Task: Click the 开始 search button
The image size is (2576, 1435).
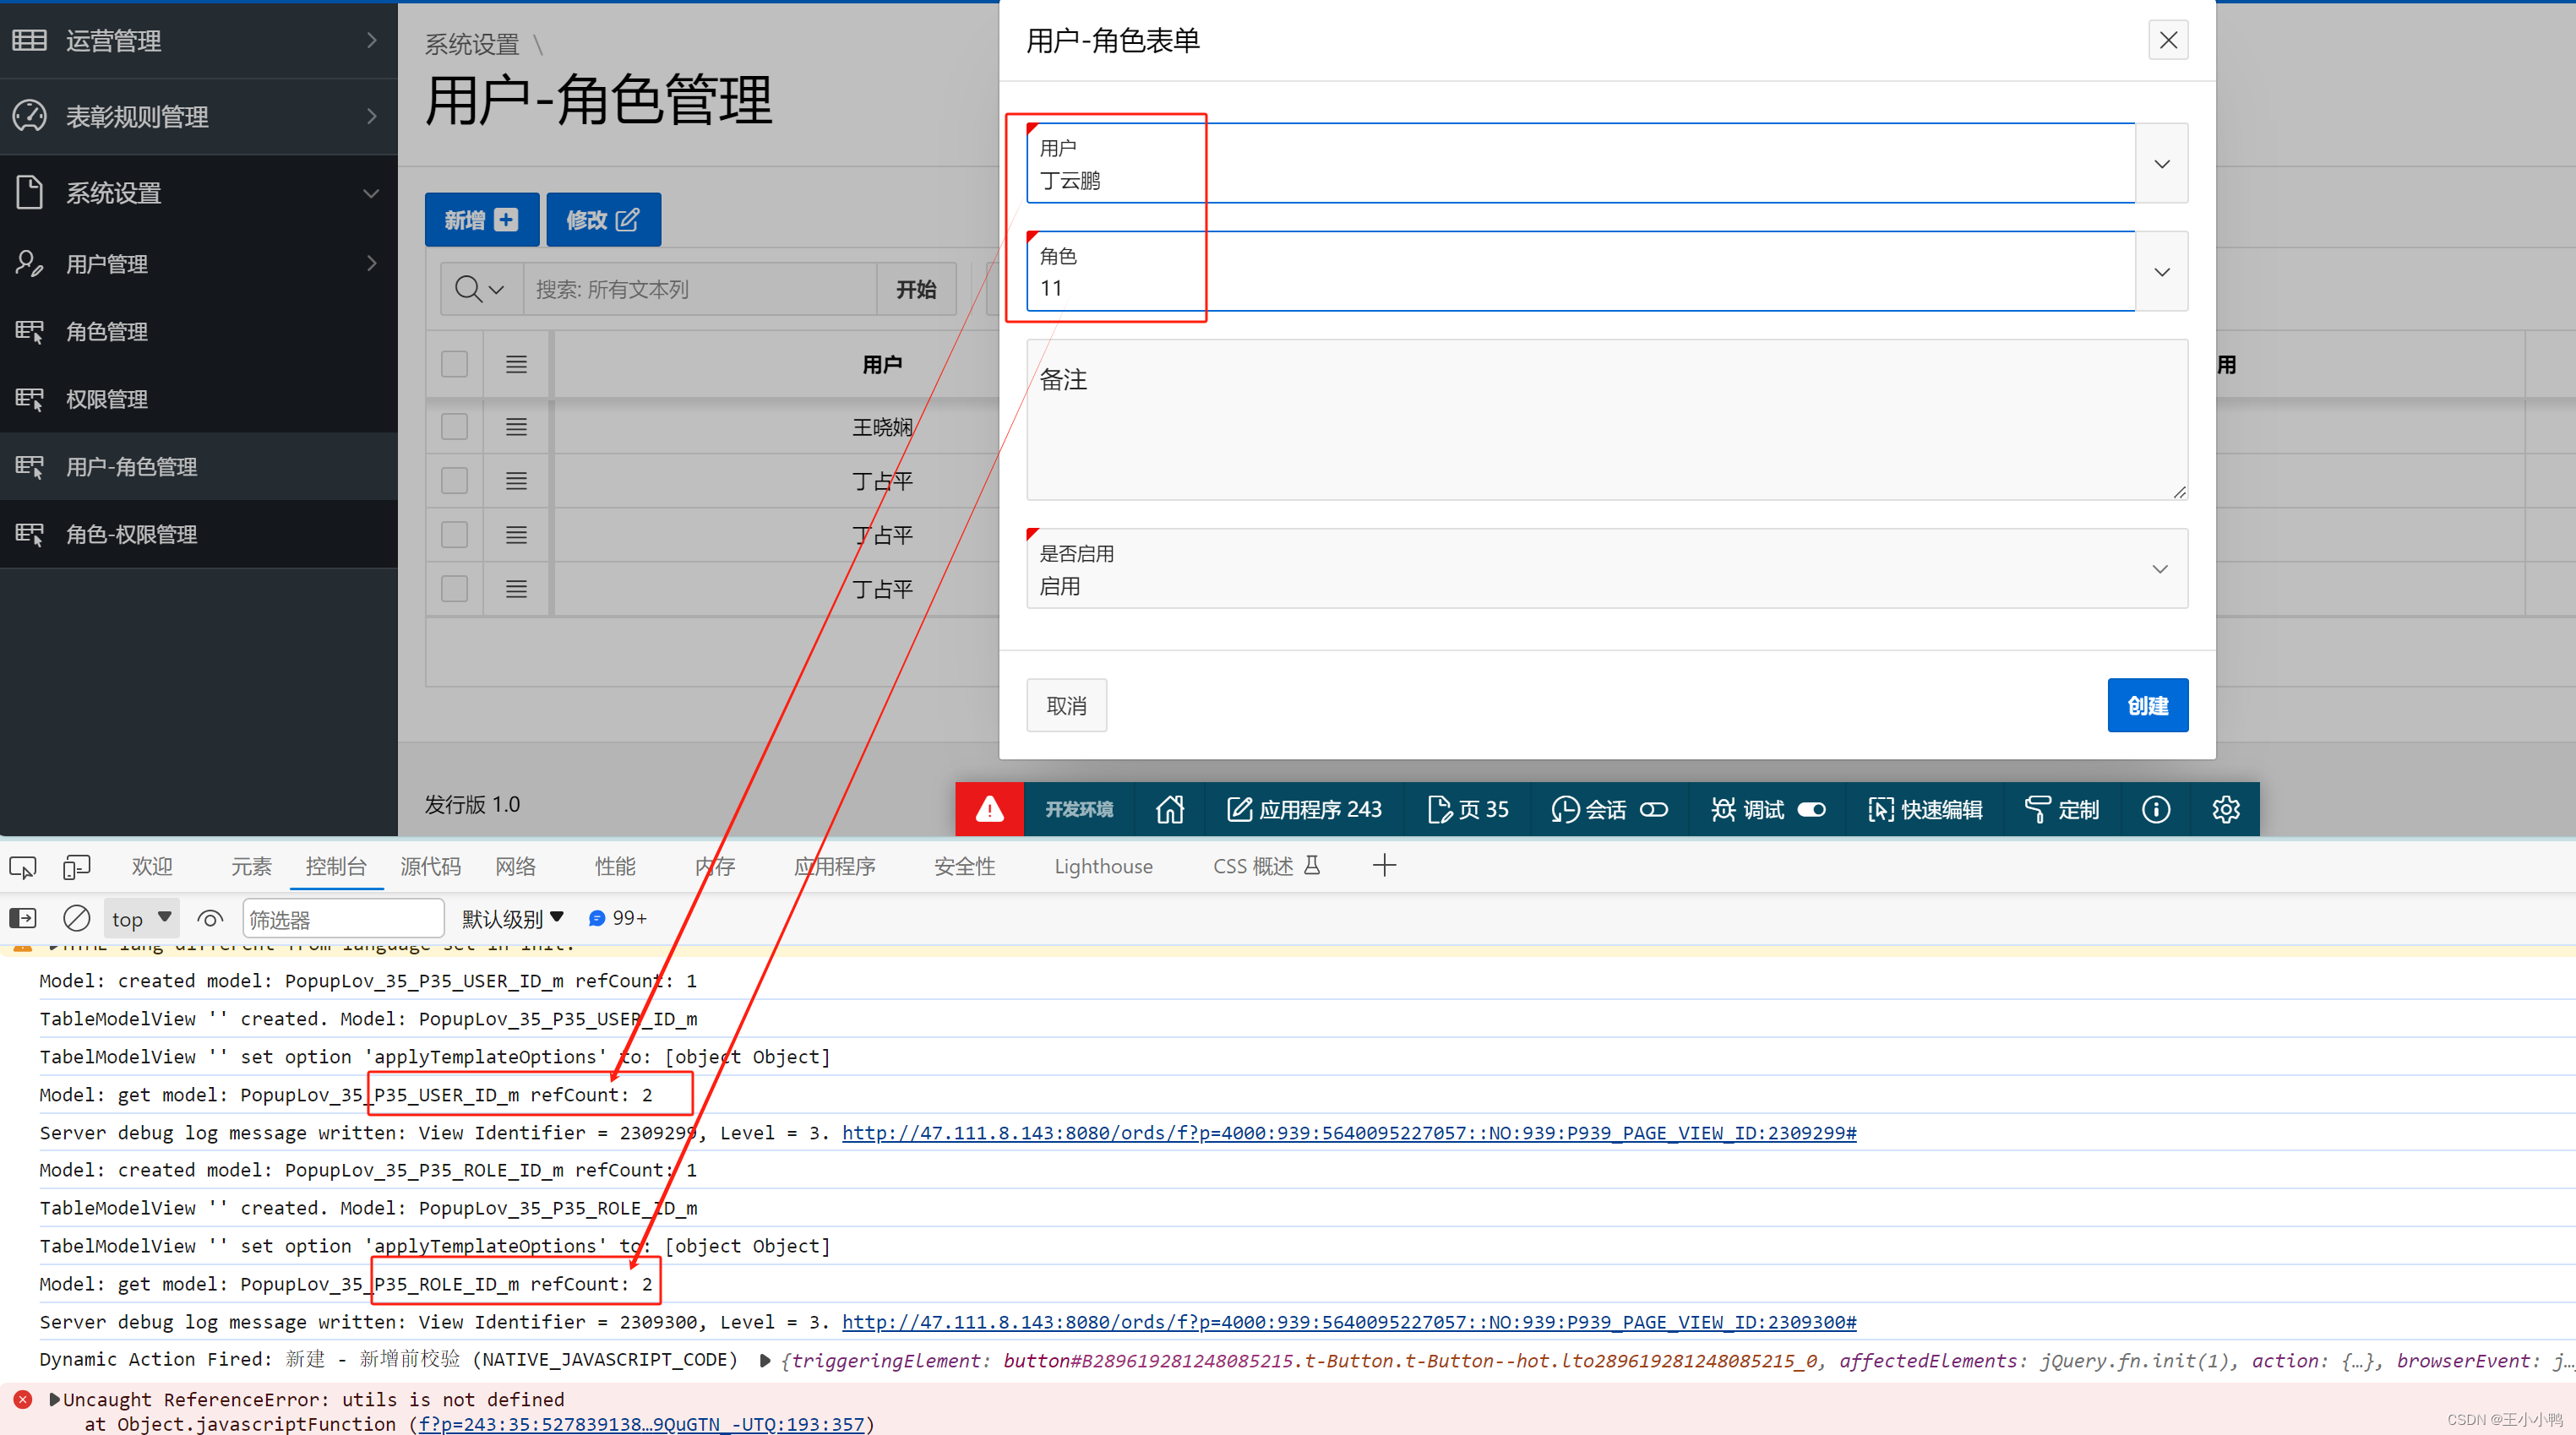Action: pyautogui.click(x=916, y=289)
